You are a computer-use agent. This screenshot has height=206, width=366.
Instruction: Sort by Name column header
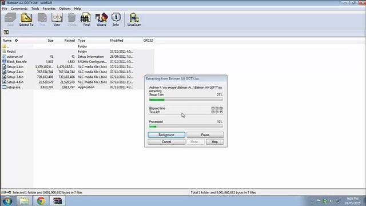coord(7,41)
